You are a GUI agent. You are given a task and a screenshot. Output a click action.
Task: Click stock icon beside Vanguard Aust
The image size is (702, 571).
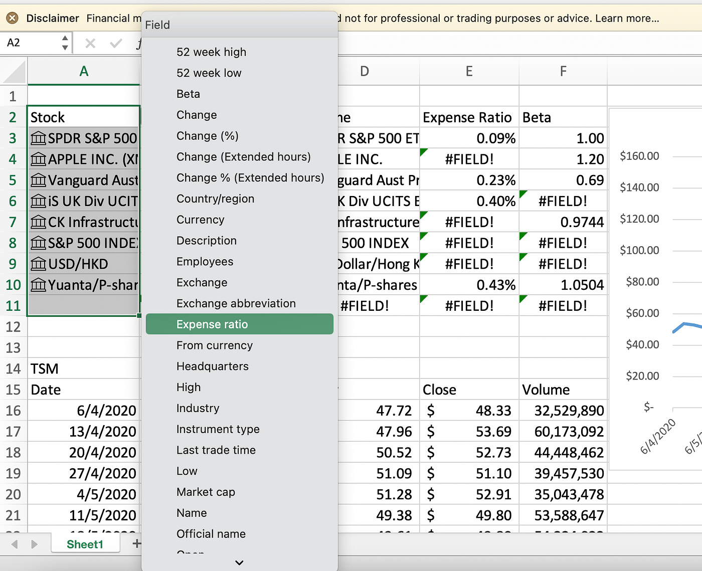tap(39, 180)
